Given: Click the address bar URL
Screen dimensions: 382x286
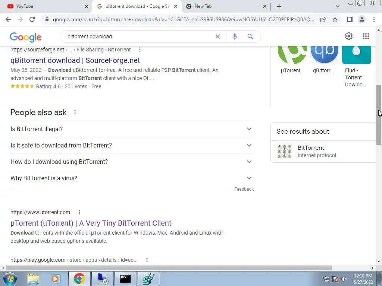Looking at the screenshot, I should pos(183,19).
